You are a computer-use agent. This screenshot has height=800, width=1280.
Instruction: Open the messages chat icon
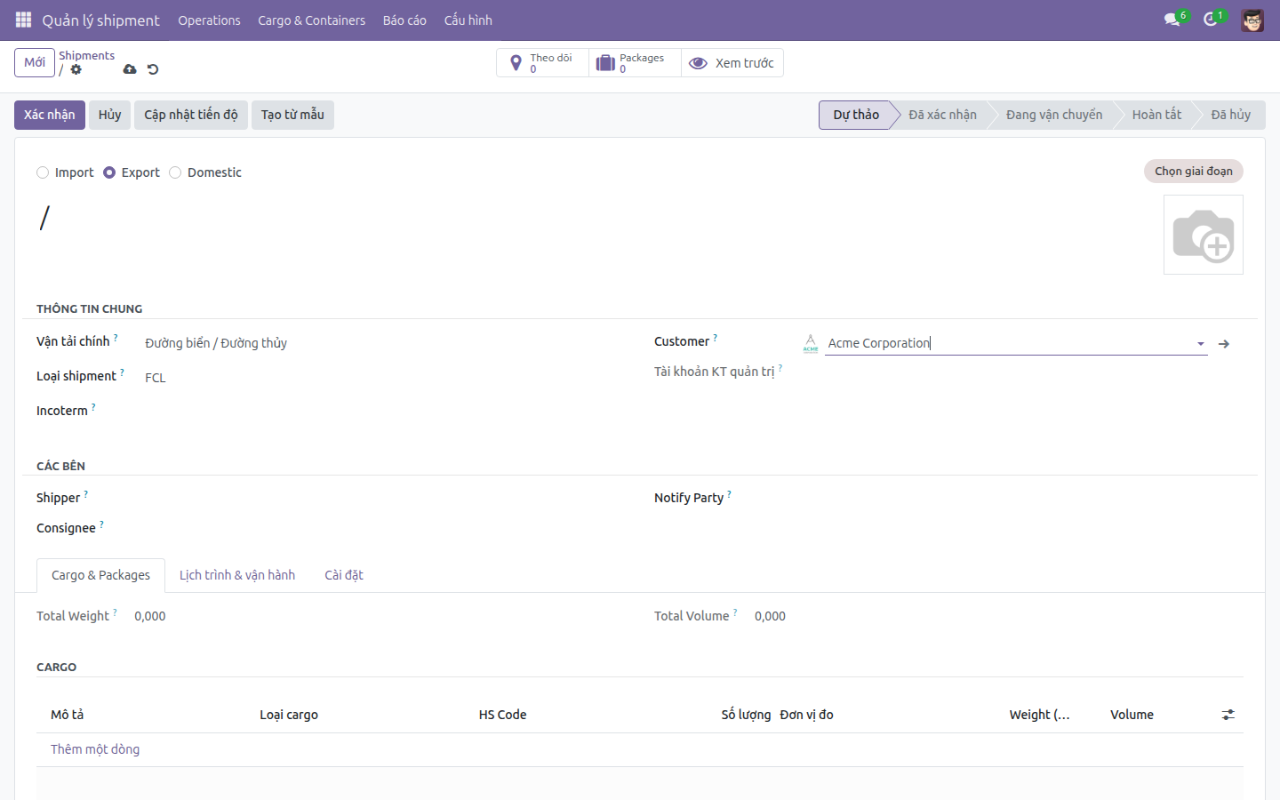point(1172,20)
